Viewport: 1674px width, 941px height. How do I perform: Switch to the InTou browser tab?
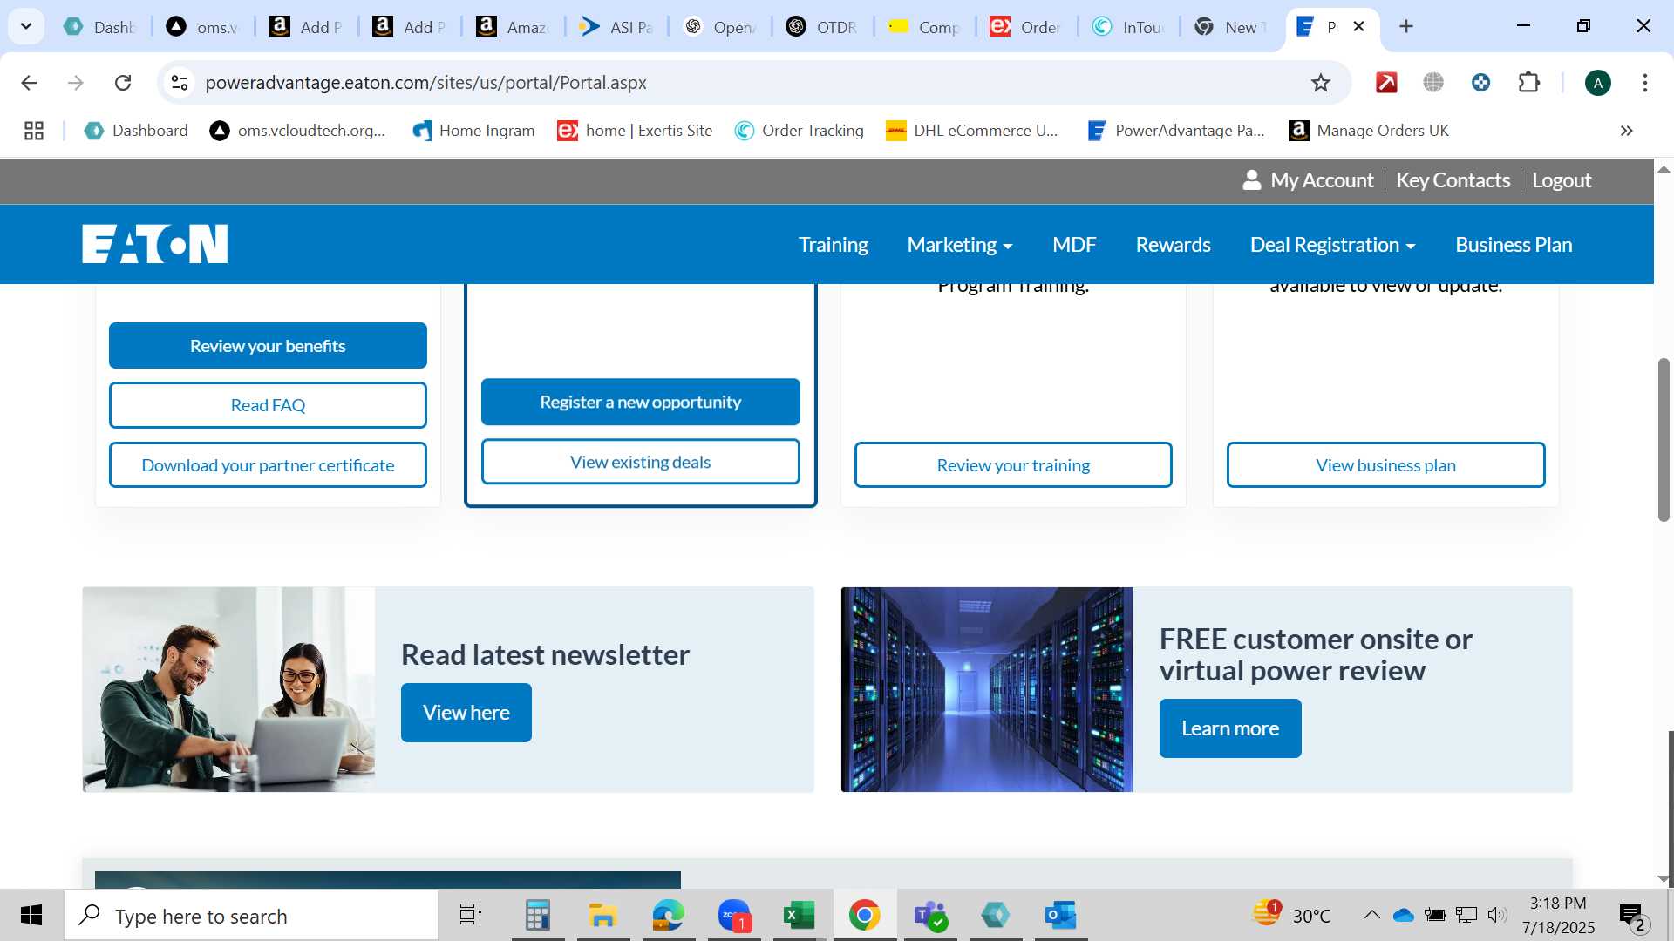(x=1129, y=27)
